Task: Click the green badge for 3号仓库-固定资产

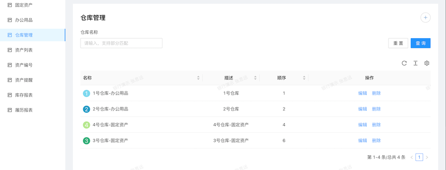Action: (87, 141)
